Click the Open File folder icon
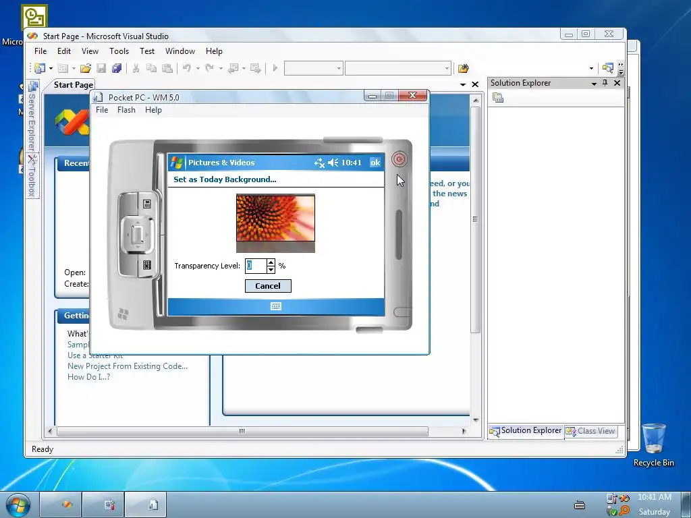This screenshot has width=691, height=518. click(86, 68)
